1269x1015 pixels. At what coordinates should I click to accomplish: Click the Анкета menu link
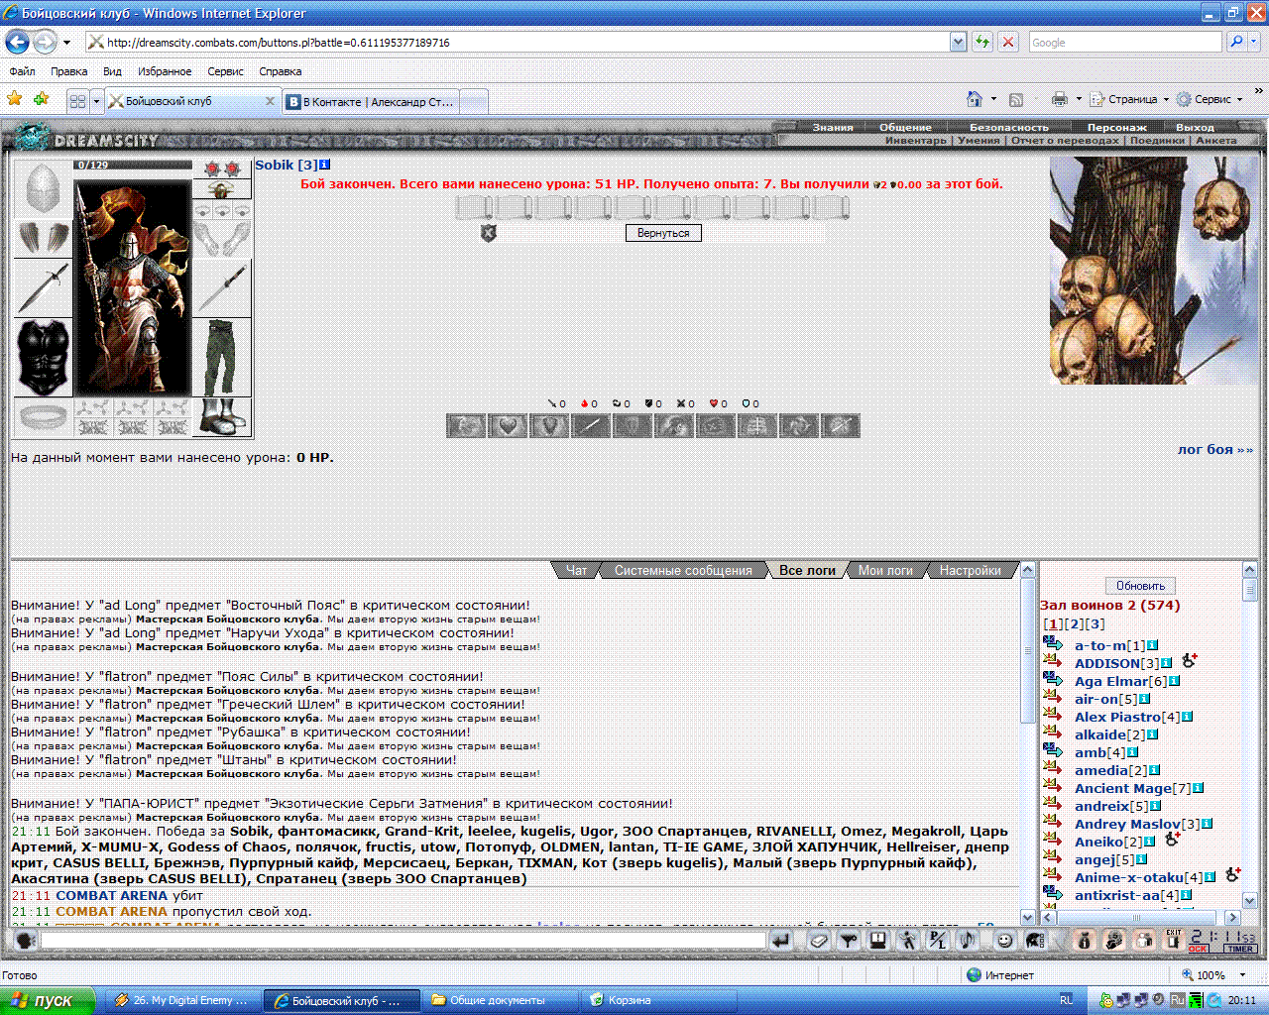tap(1215, 140)
